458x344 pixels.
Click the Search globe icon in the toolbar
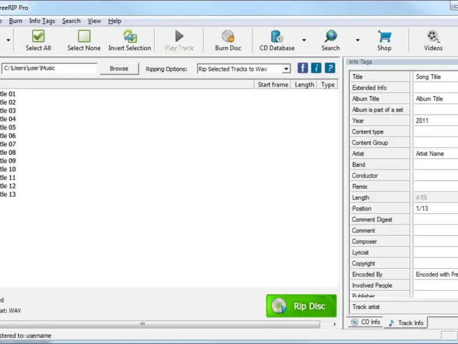tap(331, 36)
